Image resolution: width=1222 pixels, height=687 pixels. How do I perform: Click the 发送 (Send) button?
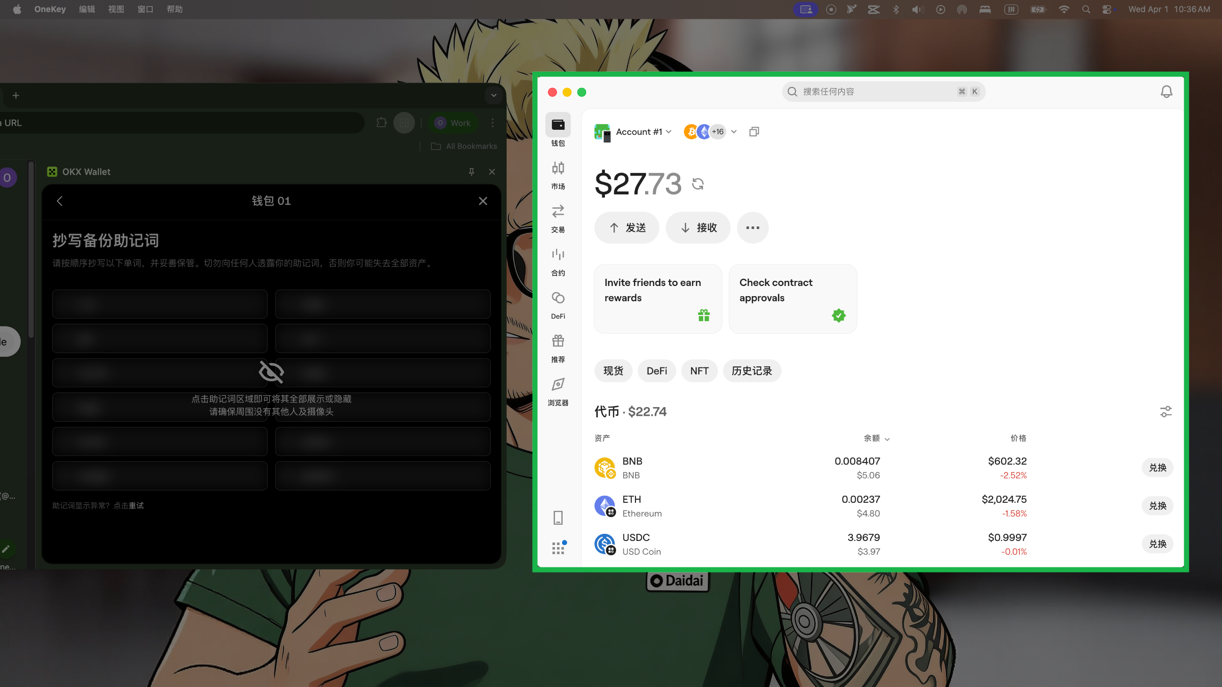(x=627, y=227)
